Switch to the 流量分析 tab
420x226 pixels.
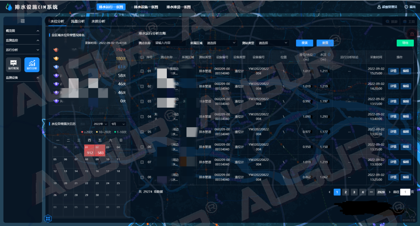pos(78,21)
